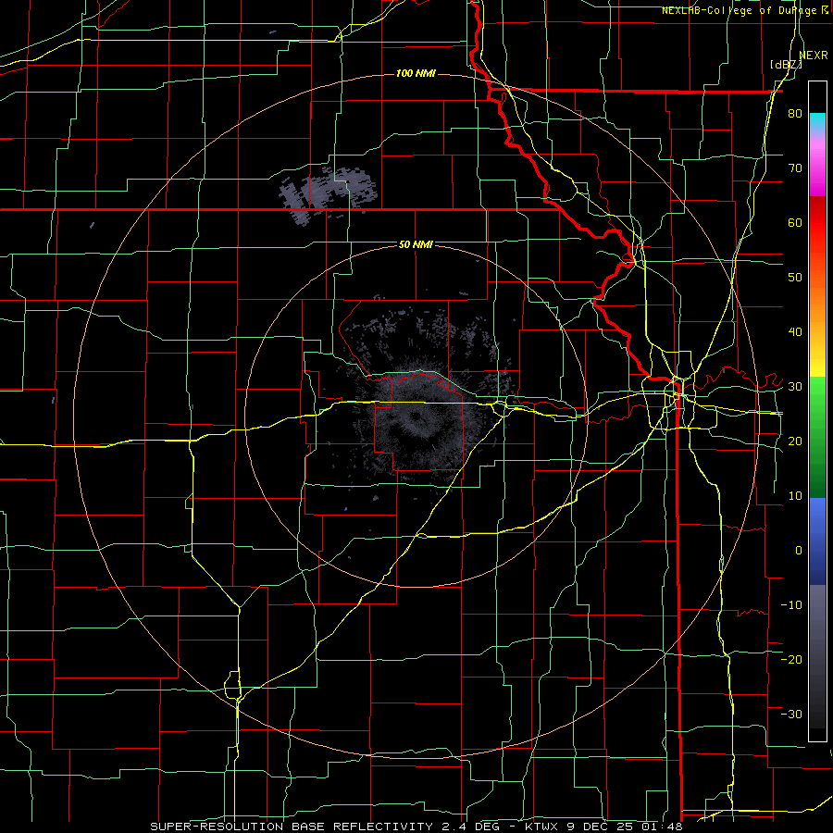
Task: Click the 100 NMI range ring label
Action: (416, 73)
